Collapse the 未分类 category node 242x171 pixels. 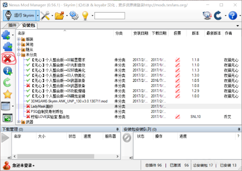(19, 54)
